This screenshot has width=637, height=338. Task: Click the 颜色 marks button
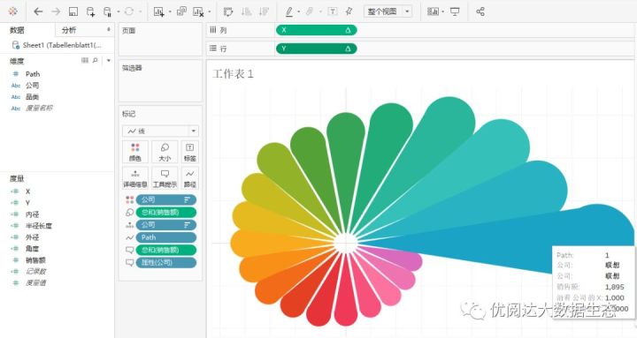135,152
